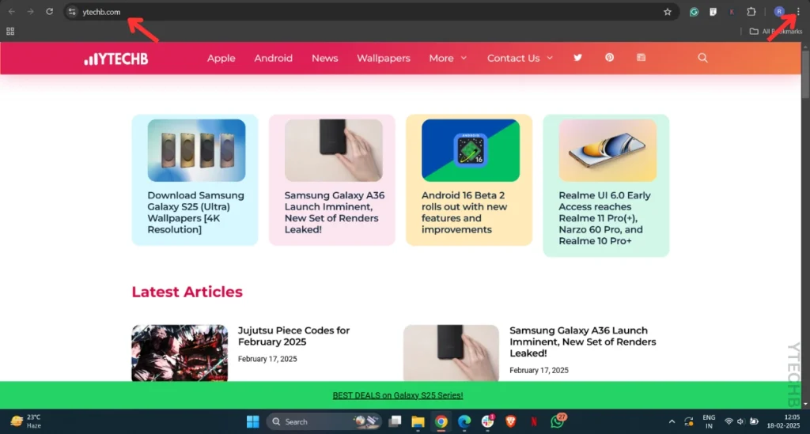Open Task View on taskbar
This screenshot has height=434, width=810.
(396, 421)
